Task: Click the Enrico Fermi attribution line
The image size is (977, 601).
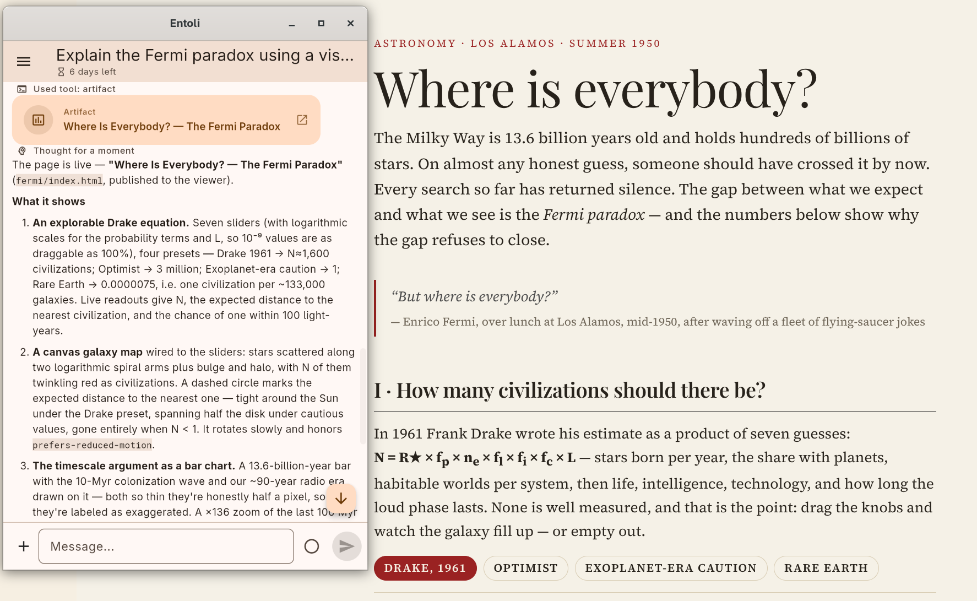Action: pos(658,322)
